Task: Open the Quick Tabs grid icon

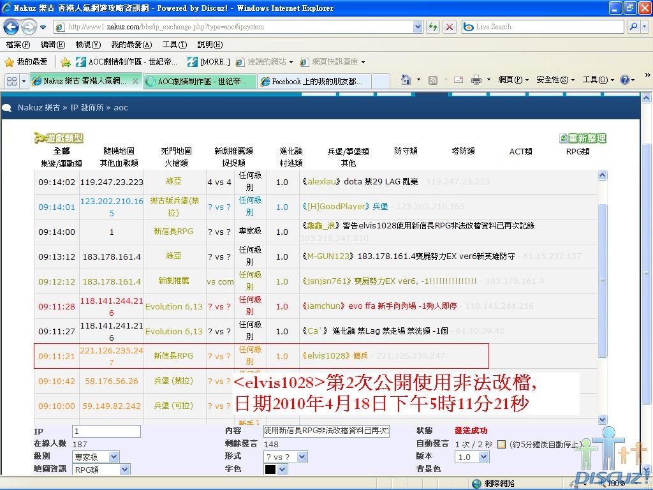Action: (11, 81)
